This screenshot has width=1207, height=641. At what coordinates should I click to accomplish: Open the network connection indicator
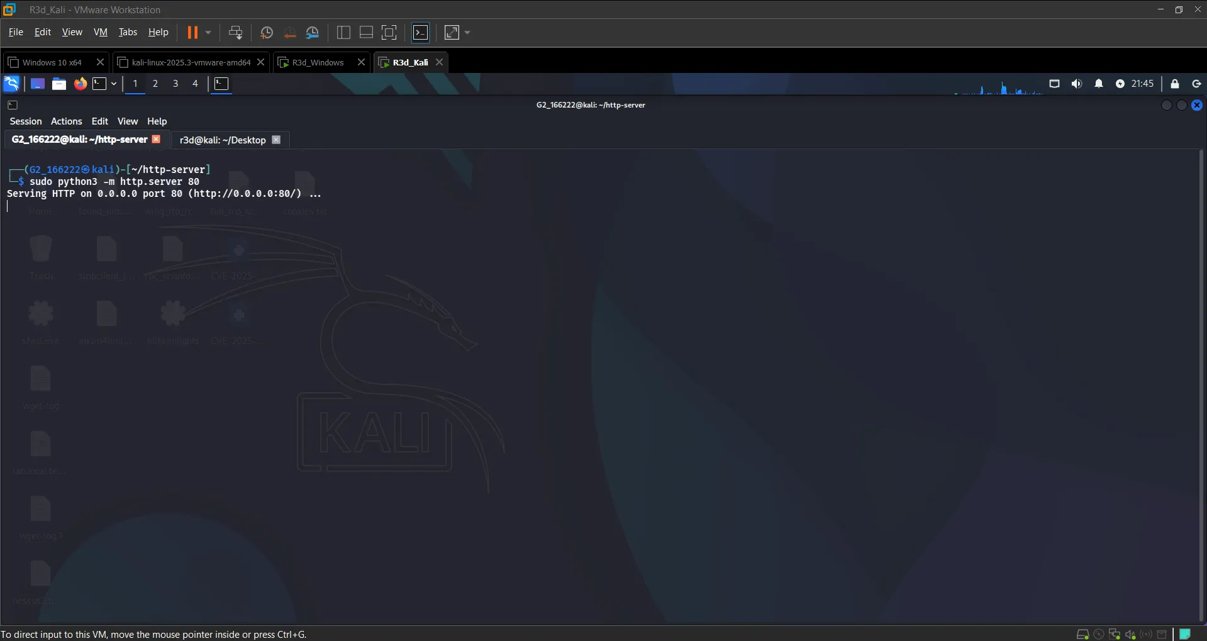pyautogui.click(x=1055, y=84)
